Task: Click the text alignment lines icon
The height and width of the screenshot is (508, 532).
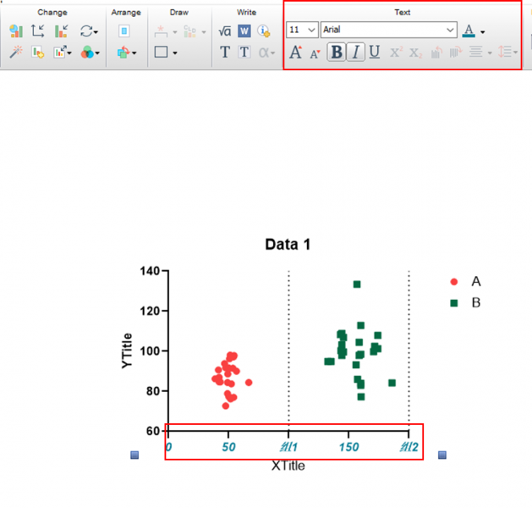Action: click(x=475, y=52)
